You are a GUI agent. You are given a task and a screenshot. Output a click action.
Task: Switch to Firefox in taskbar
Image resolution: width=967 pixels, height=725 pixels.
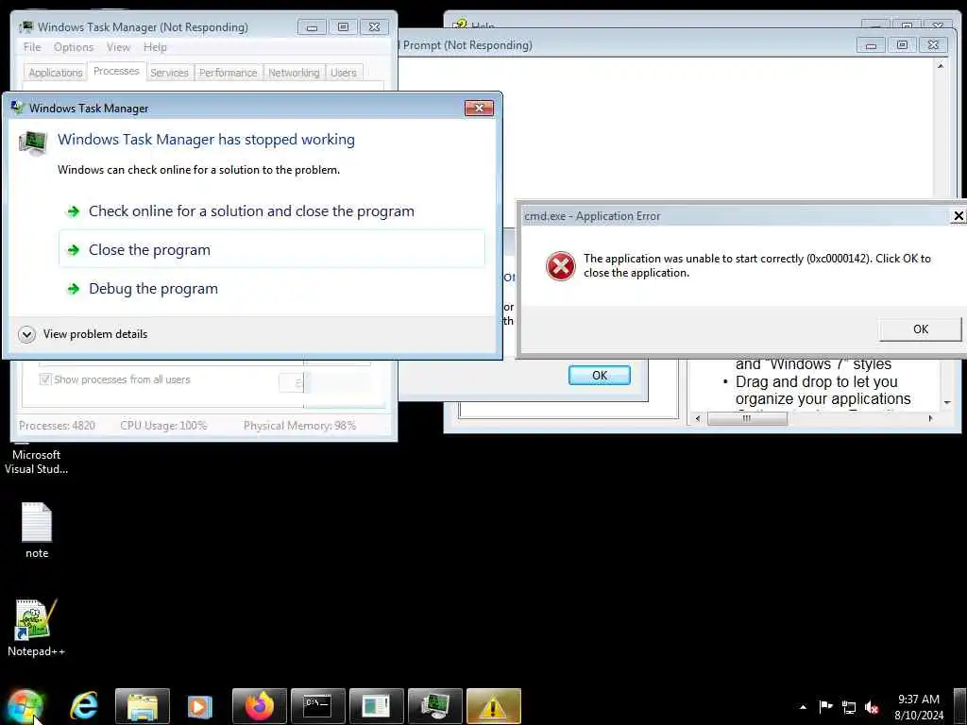[259, 706]
